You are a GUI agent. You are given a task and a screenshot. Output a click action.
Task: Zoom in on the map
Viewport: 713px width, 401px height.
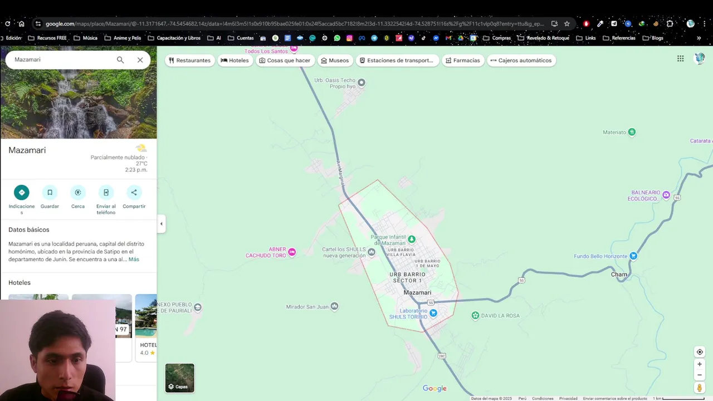click(x=700, y=364)
